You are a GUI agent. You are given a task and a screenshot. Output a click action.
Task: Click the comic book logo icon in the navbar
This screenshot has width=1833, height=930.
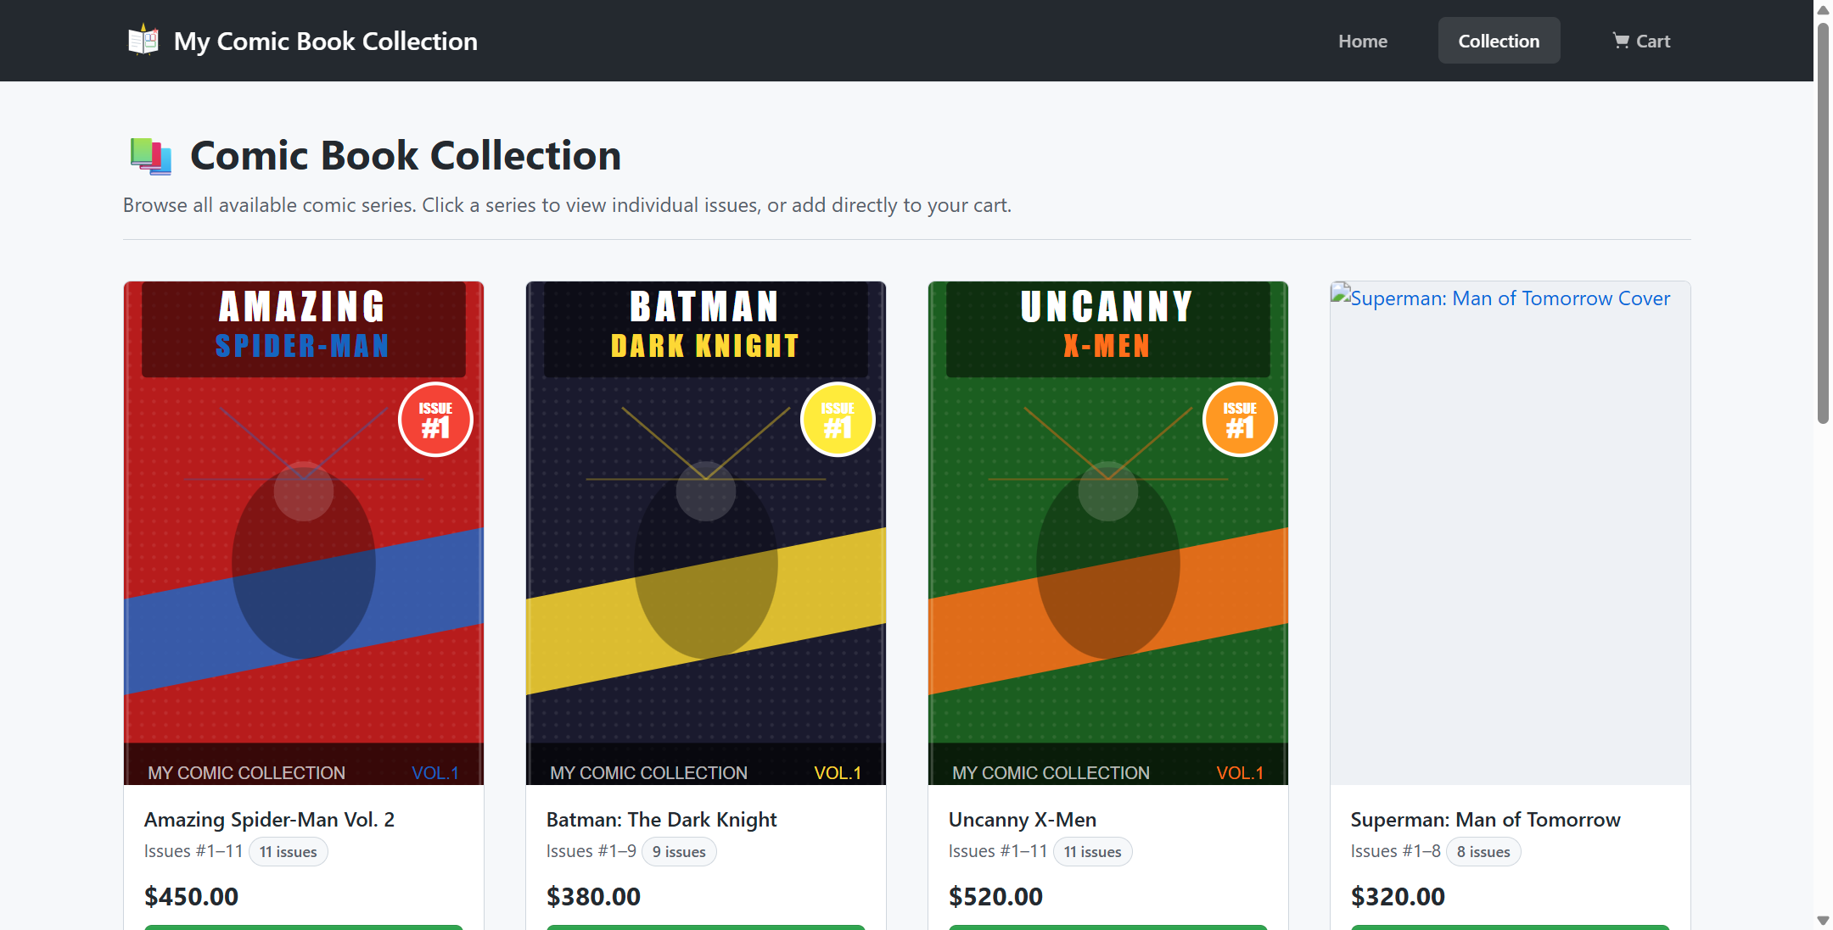click(143, 40)
